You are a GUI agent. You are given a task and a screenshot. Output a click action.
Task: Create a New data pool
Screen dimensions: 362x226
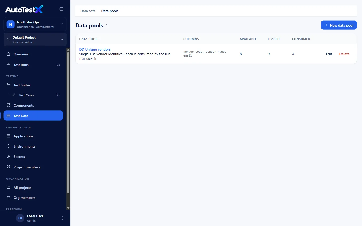(x=339, y=25)
